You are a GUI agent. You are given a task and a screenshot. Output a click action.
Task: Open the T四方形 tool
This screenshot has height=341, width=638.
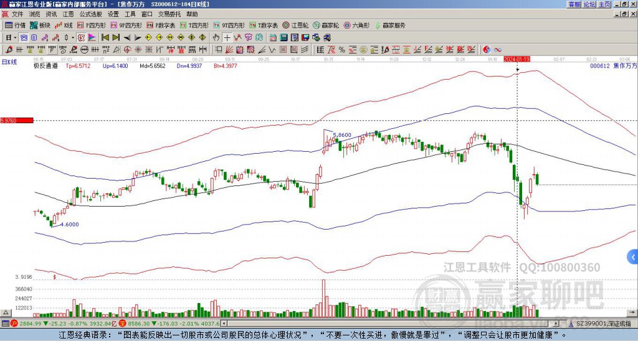194,25
